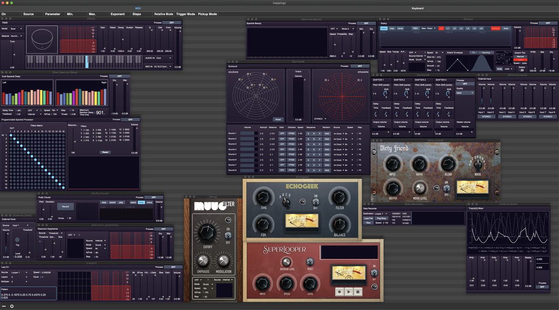
Task: Click the External Clock Trig indicator
Action: [x=17, y=240]
